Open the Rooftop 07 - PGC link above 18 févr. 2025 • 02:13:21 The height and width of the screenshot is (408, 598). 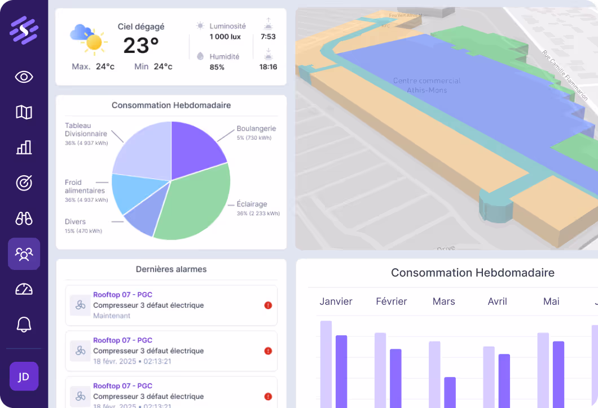(122, 340)
